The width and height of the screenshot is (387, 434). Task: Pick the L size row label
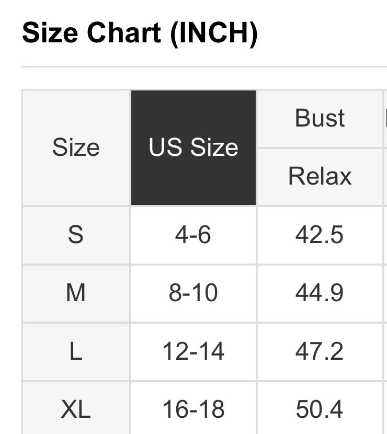(x=76, y=351)
